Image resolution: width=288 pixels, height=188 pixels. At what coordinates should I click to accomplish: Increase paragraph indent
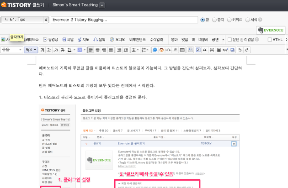pyautogui.click(x=119, y=50)
